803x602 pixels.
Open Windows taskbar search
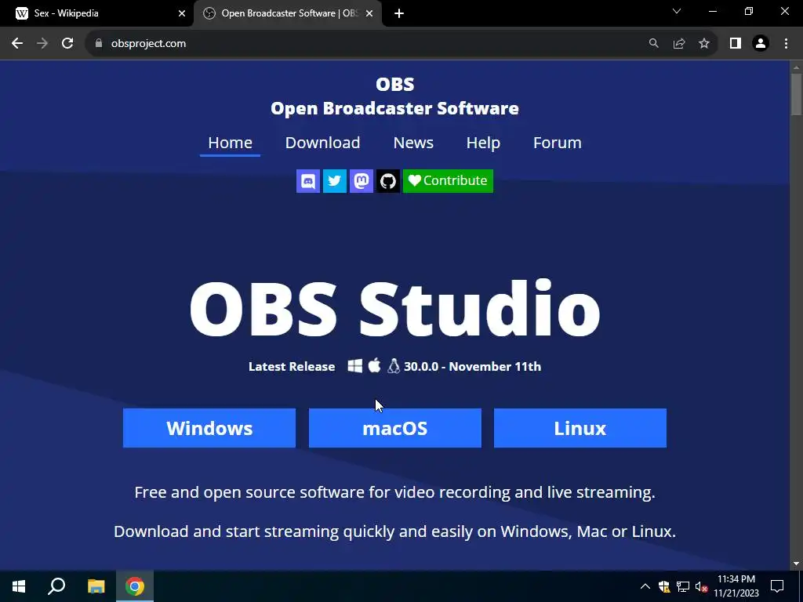coord(56,586)
